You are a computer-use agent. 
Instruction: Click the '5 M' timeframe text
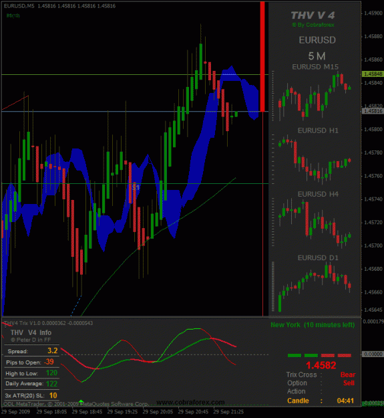[317, 56]
